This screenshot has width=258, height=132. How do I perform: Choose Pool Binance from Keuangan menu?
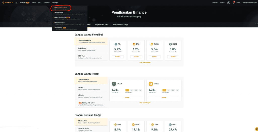coord(59,12)
